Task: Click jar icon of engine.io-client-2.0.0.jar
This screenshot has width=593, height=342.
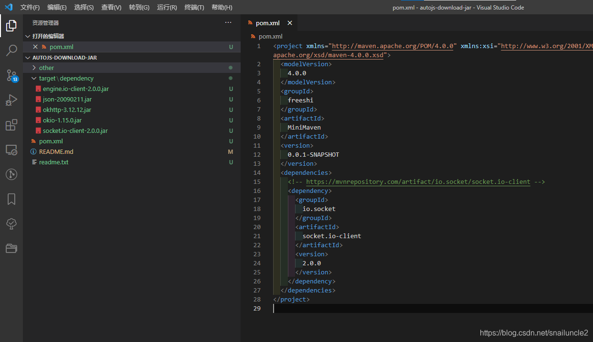Action: point(38,89)
